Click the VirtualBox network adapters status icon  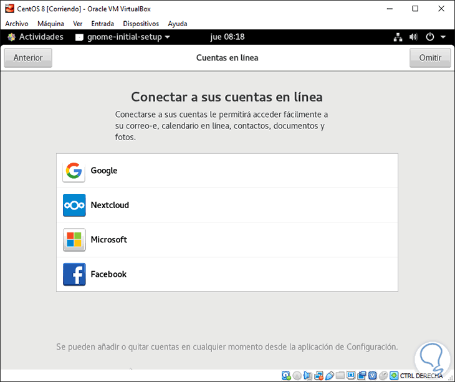point(318,376)
